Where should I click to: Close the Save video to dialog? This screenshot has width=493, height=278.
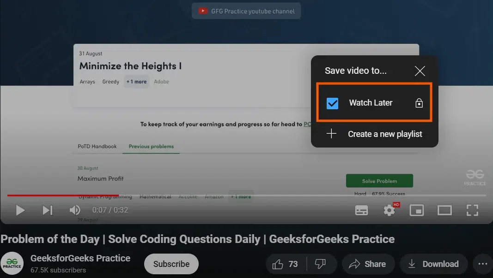coord(420,71)
